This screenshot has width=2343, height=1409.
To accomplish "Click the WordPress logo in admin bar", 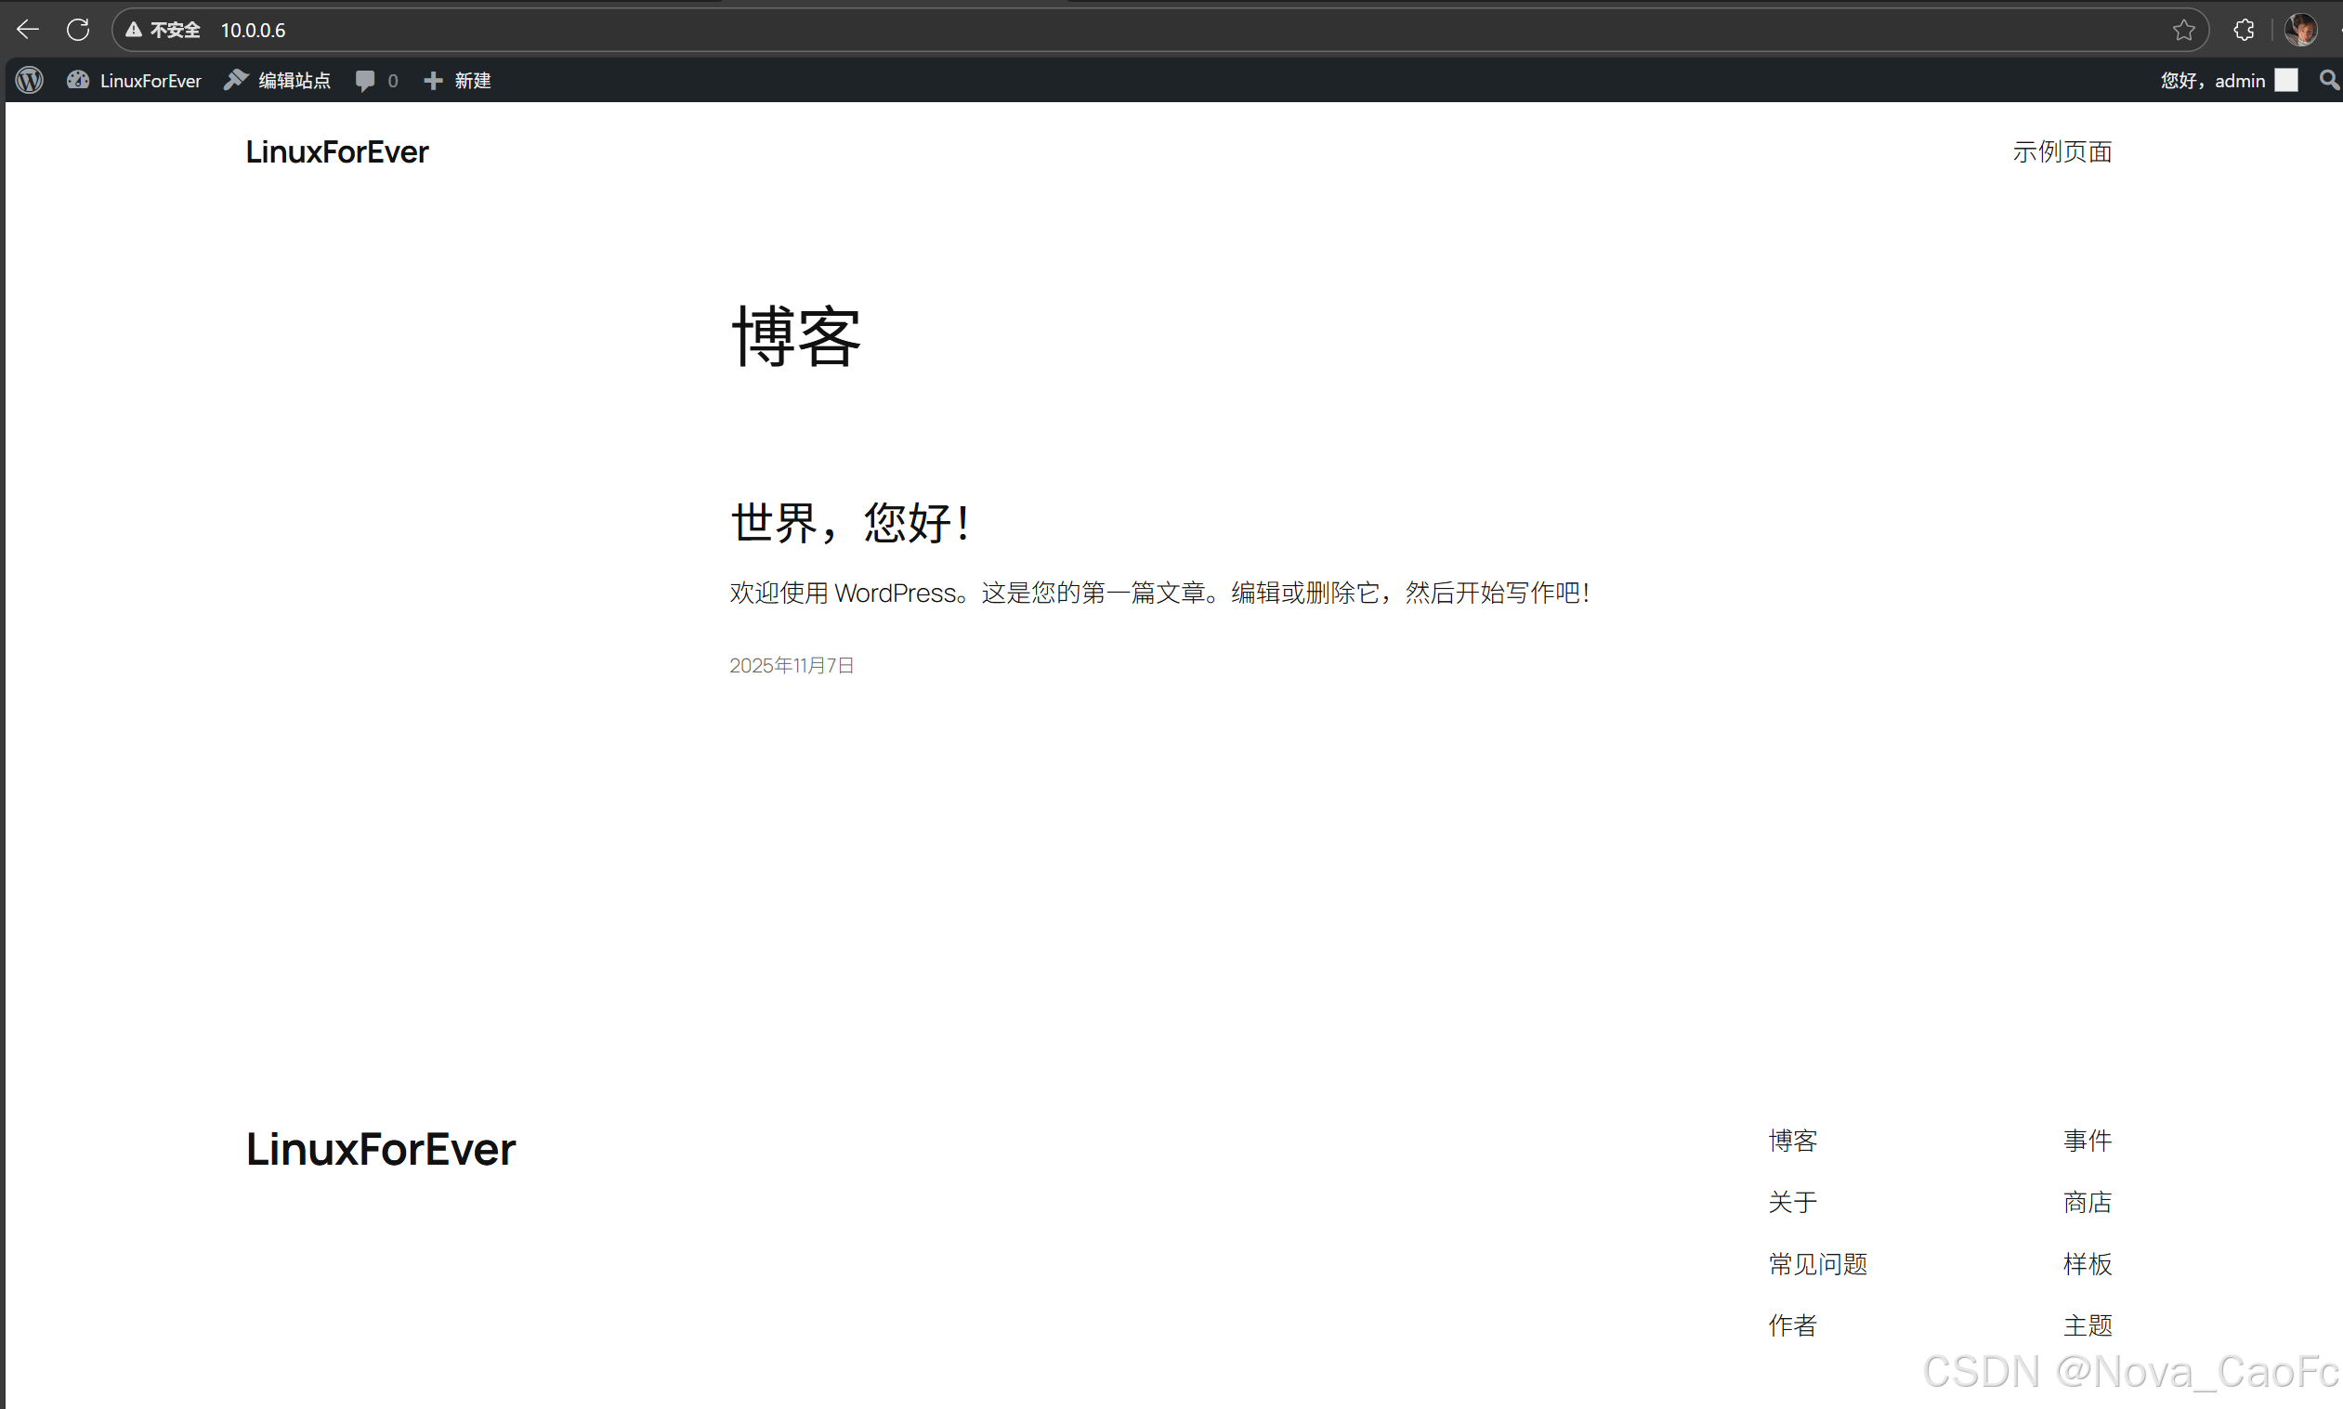I will pos(30,81).
